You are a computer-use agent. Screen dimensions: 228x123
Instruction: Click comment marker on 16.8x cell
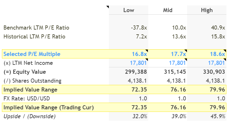[147, 51]
